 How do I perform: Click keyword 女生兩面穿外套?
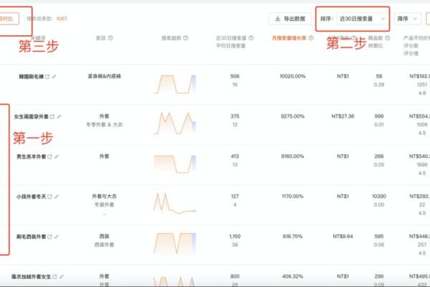(31, 117)
